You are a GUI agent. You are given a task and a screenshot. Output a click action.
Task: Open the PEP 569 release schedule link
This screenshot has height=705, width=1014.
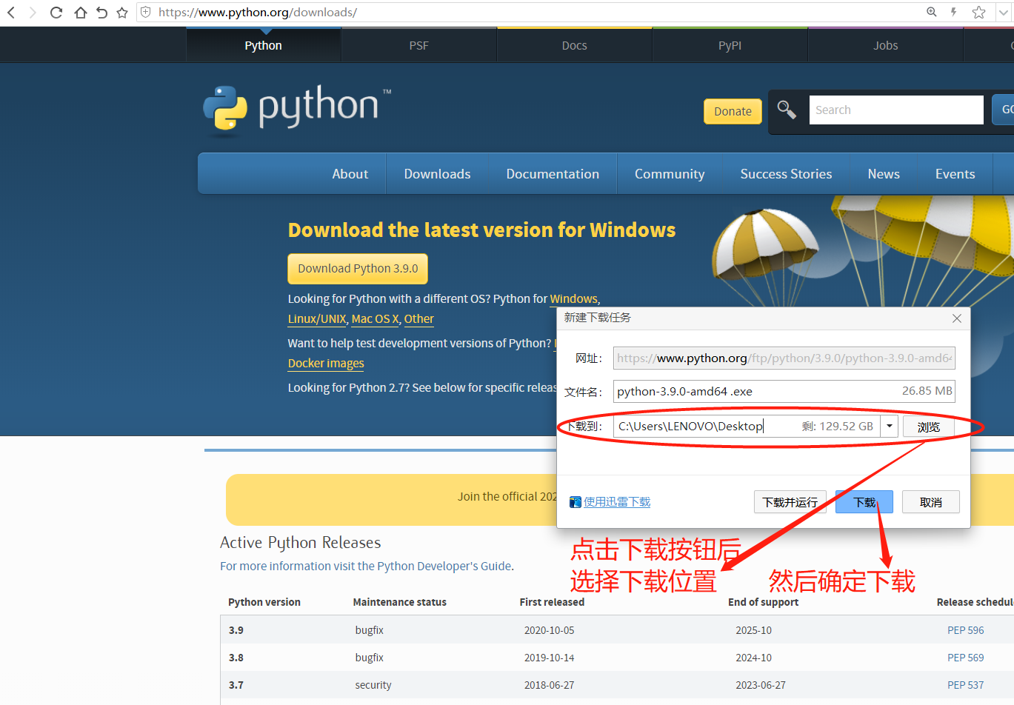point(966,658)
